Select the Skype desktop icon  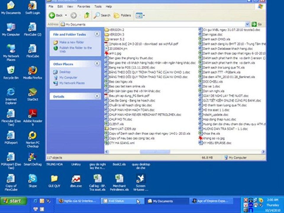coord(33,180)
